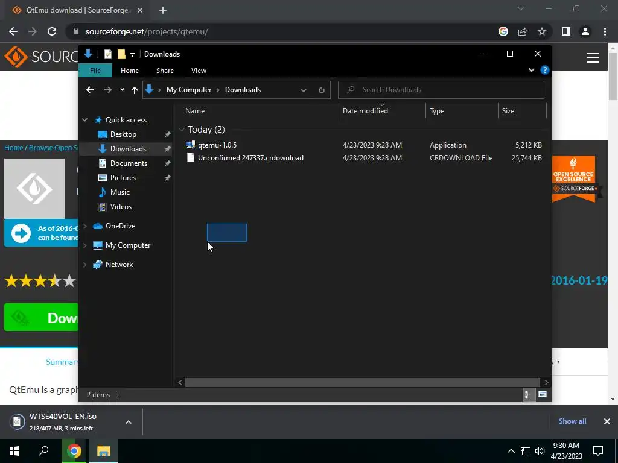Screen dimensions: 618x463
Task: Open File Explorer help question mark
Action: coord(545,70)
